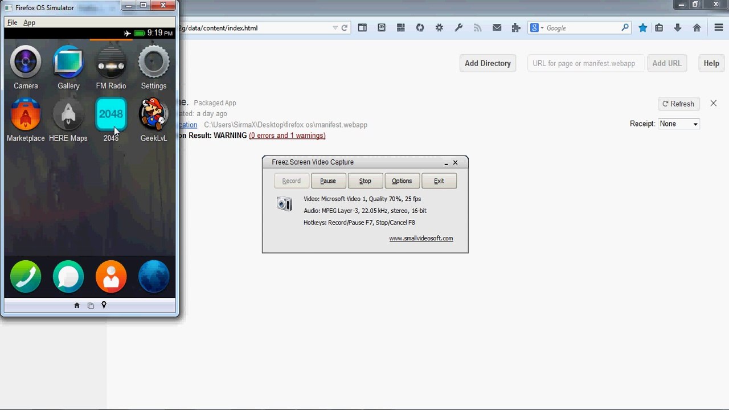This screenshot has width=729, height=410.
Task: Click the search magnifier in the Google box
Action: tap(625, 27)
